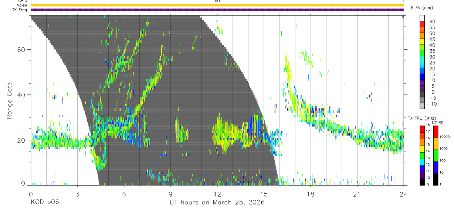
Task: Click the NOISE scale label '1000'
Action: tap(444, 149)
